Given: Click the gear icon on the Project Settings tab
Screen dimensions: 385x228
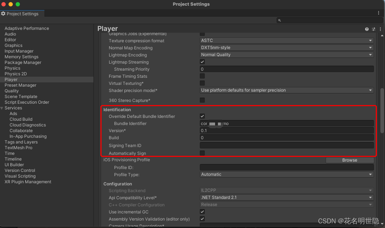Looking at the screenshot, I should coord(3,13).
